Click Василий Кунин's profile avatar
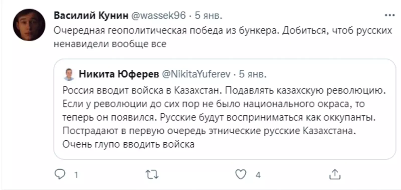401x190 pixels. [x=29, y=25]
